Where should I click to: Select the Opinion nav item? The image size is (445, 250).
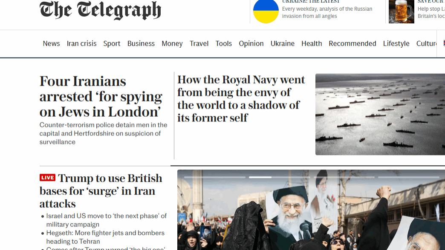(251, 43)
